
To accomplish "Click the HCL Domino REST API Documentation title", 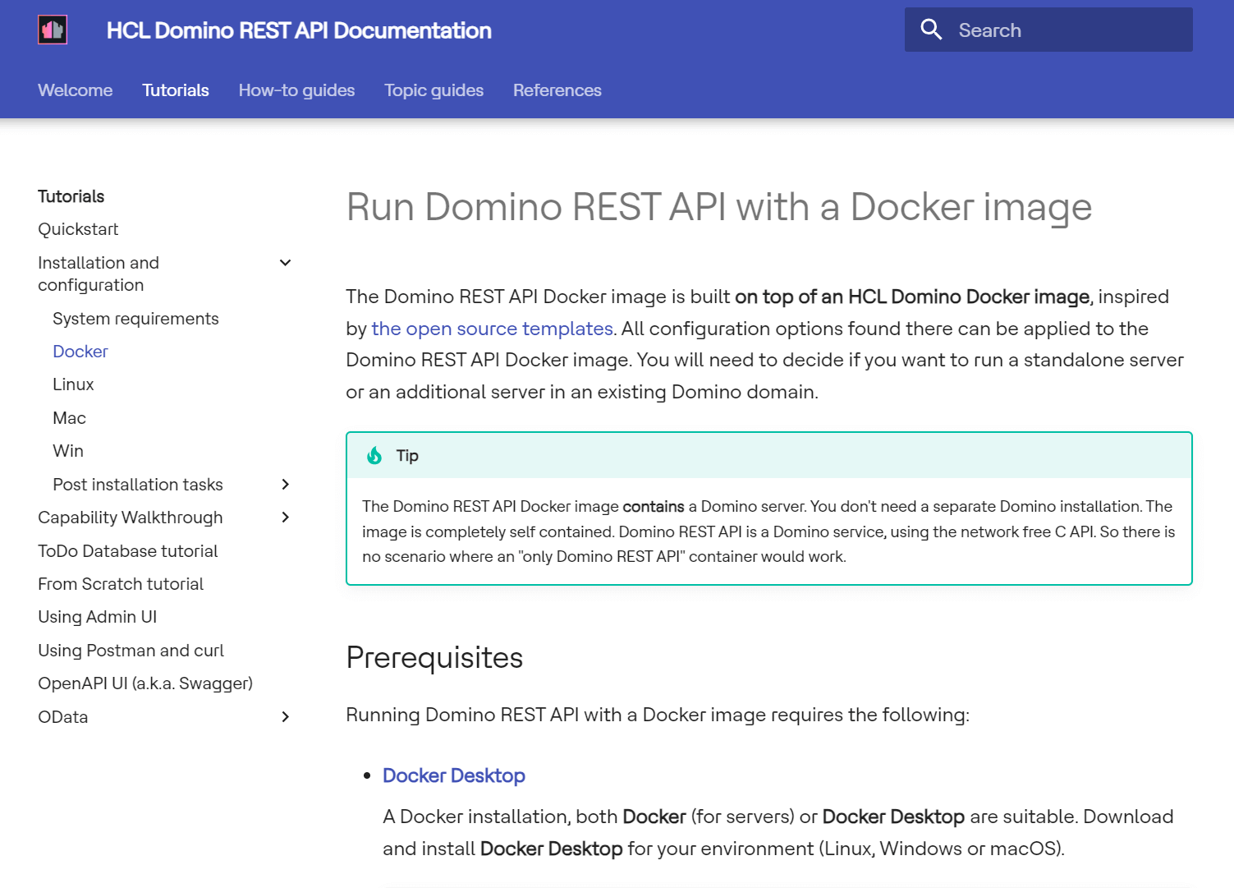I will (299, 30).
